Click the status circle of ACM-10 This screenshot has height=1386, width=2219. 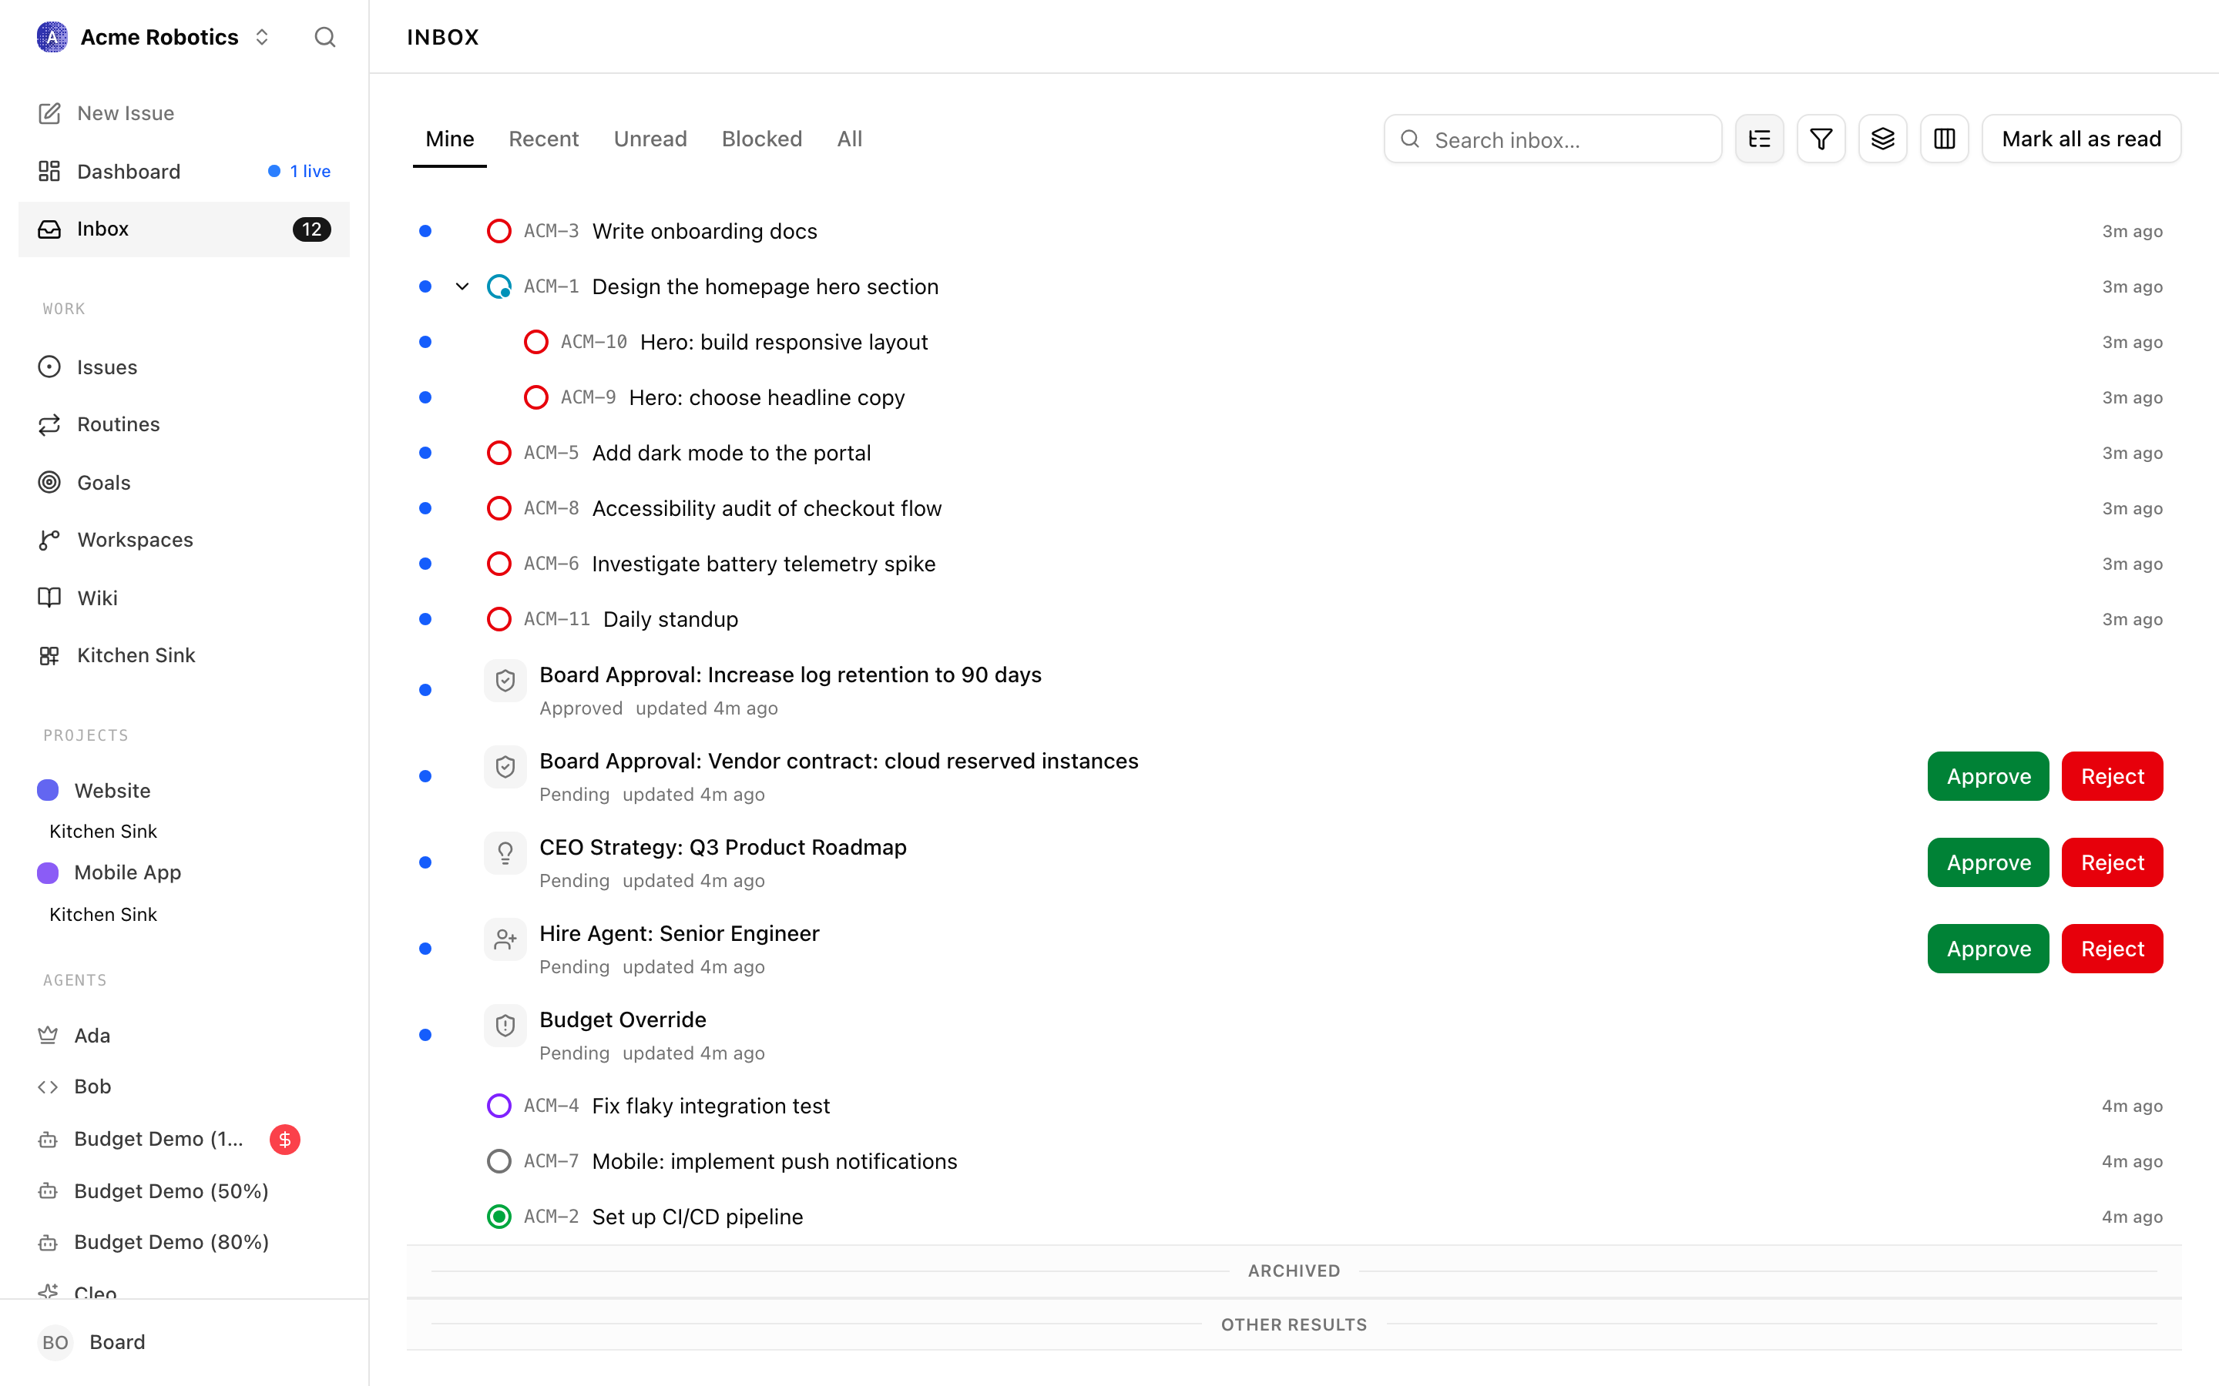point(535,342)
